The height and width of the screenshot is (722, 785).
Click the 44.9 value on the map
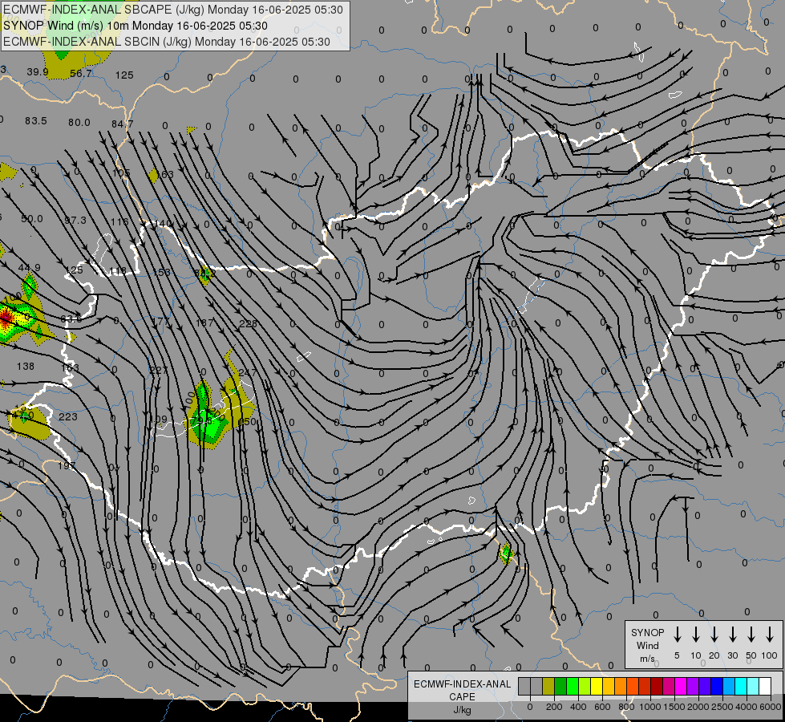click(29, 268)
